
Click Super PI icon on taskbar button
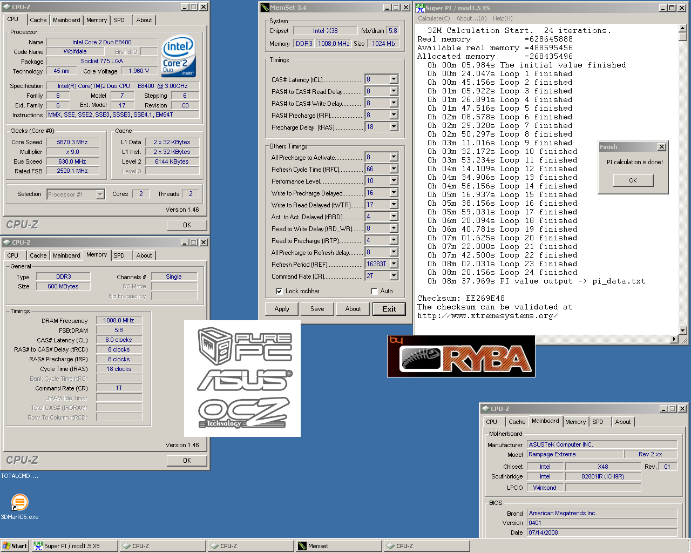tap(38, 546)
